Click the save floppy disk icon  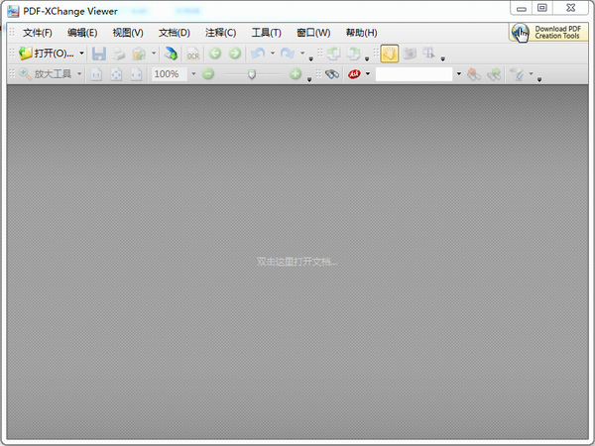[x=99, y=54]
